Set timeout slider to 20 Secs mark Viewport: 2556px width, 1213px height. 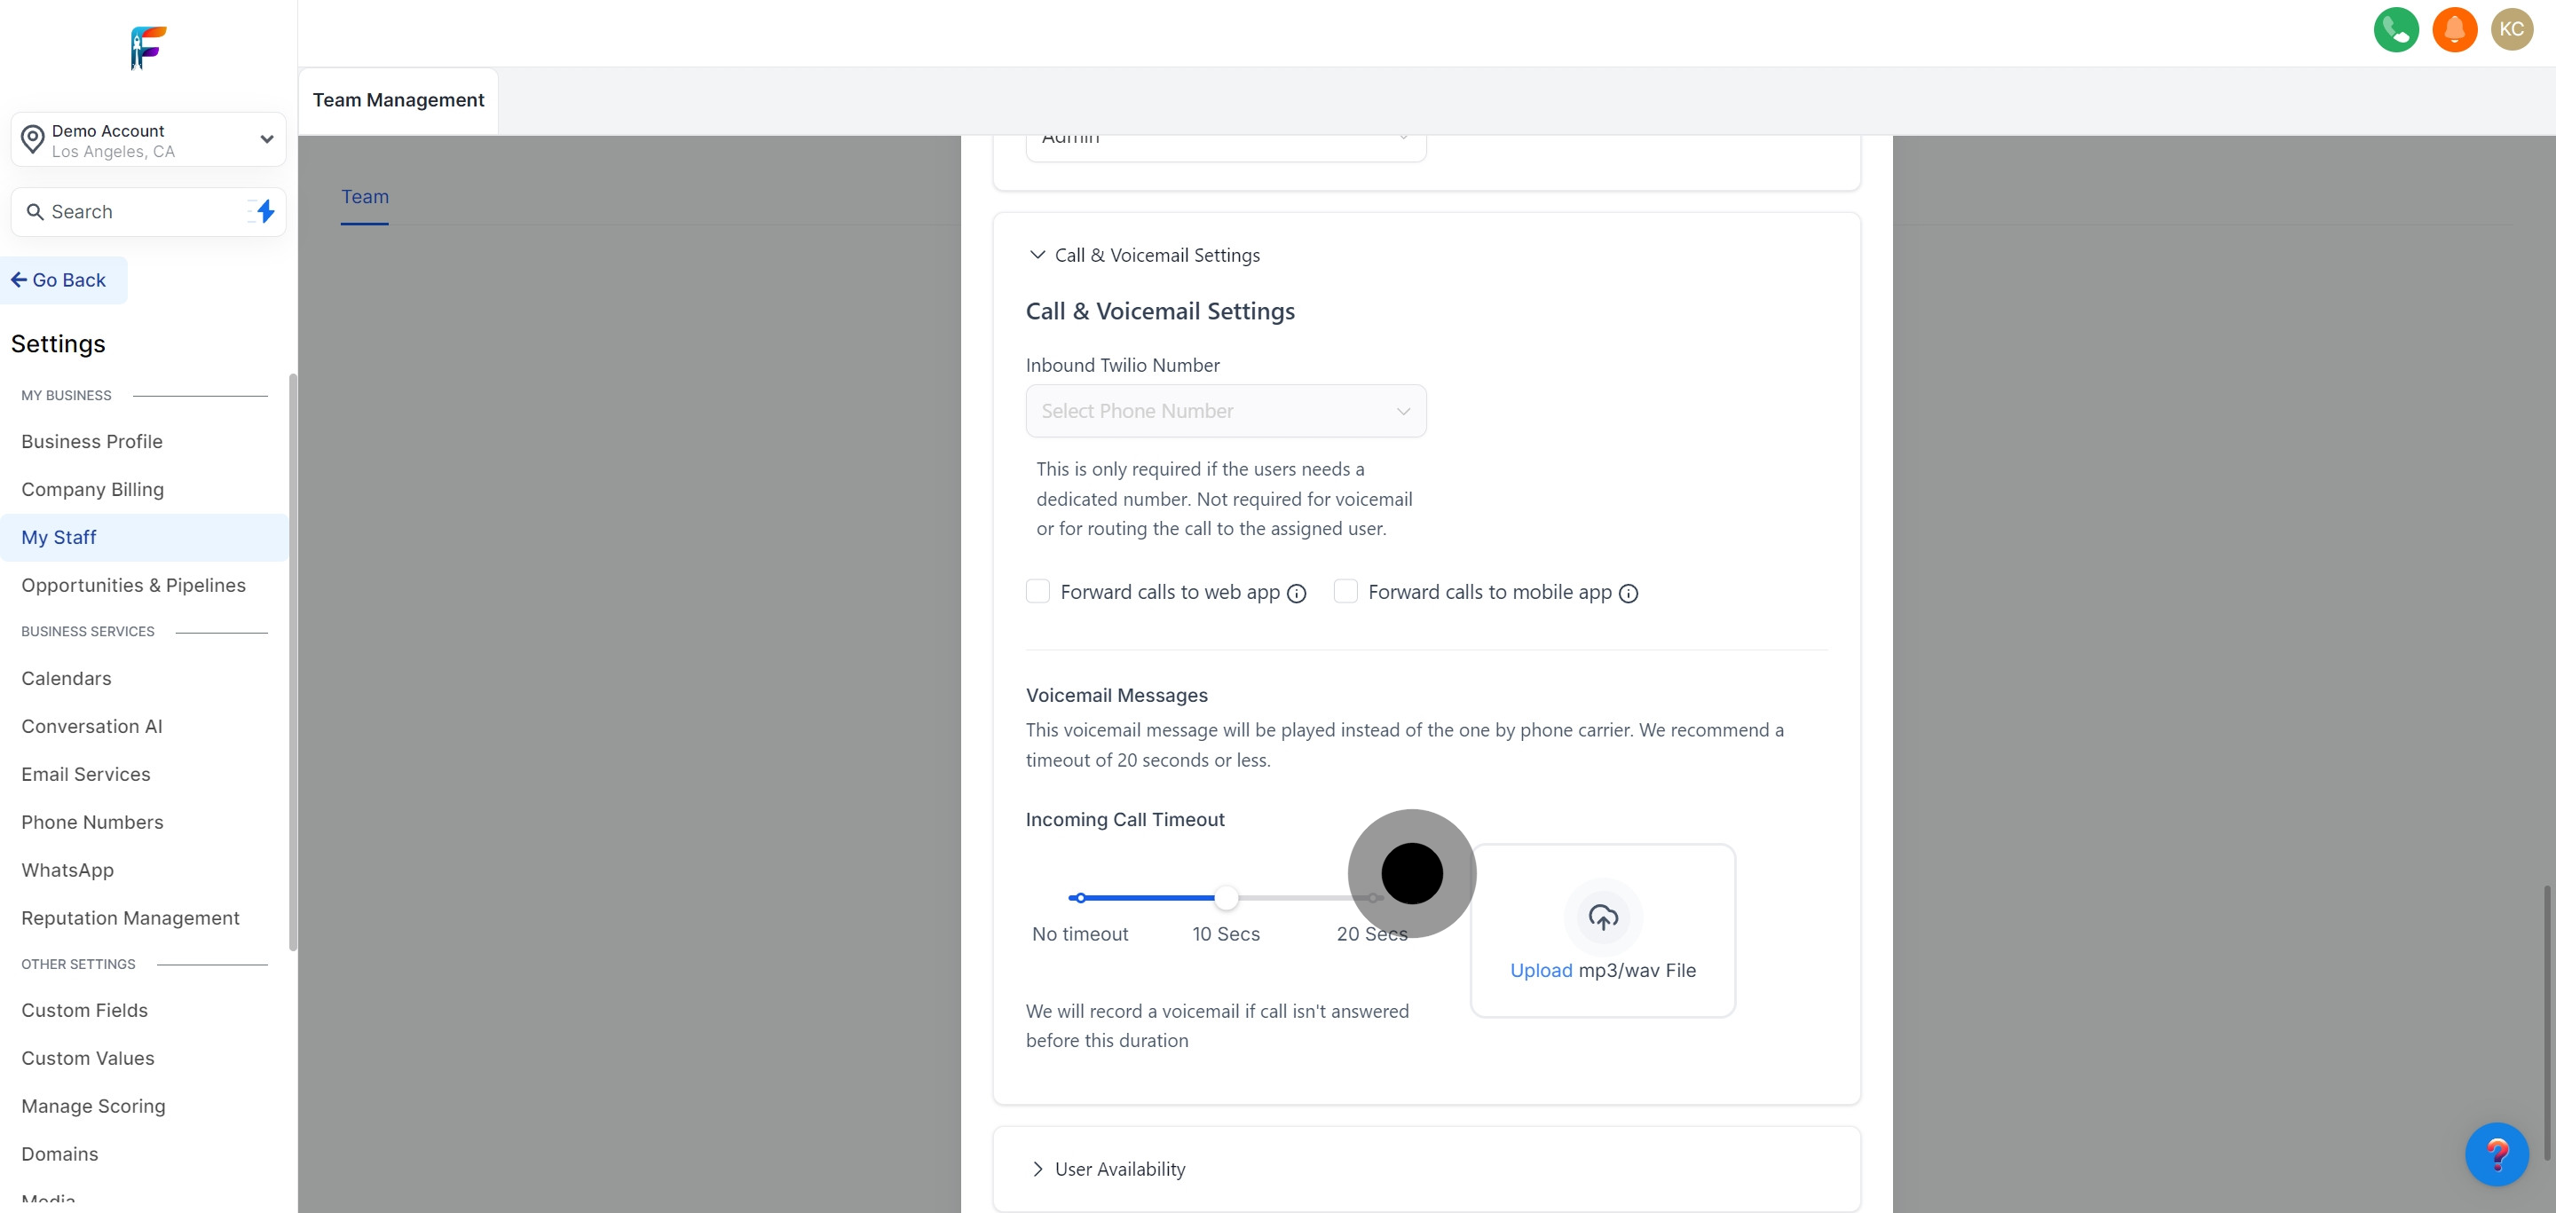(1373, 898)
